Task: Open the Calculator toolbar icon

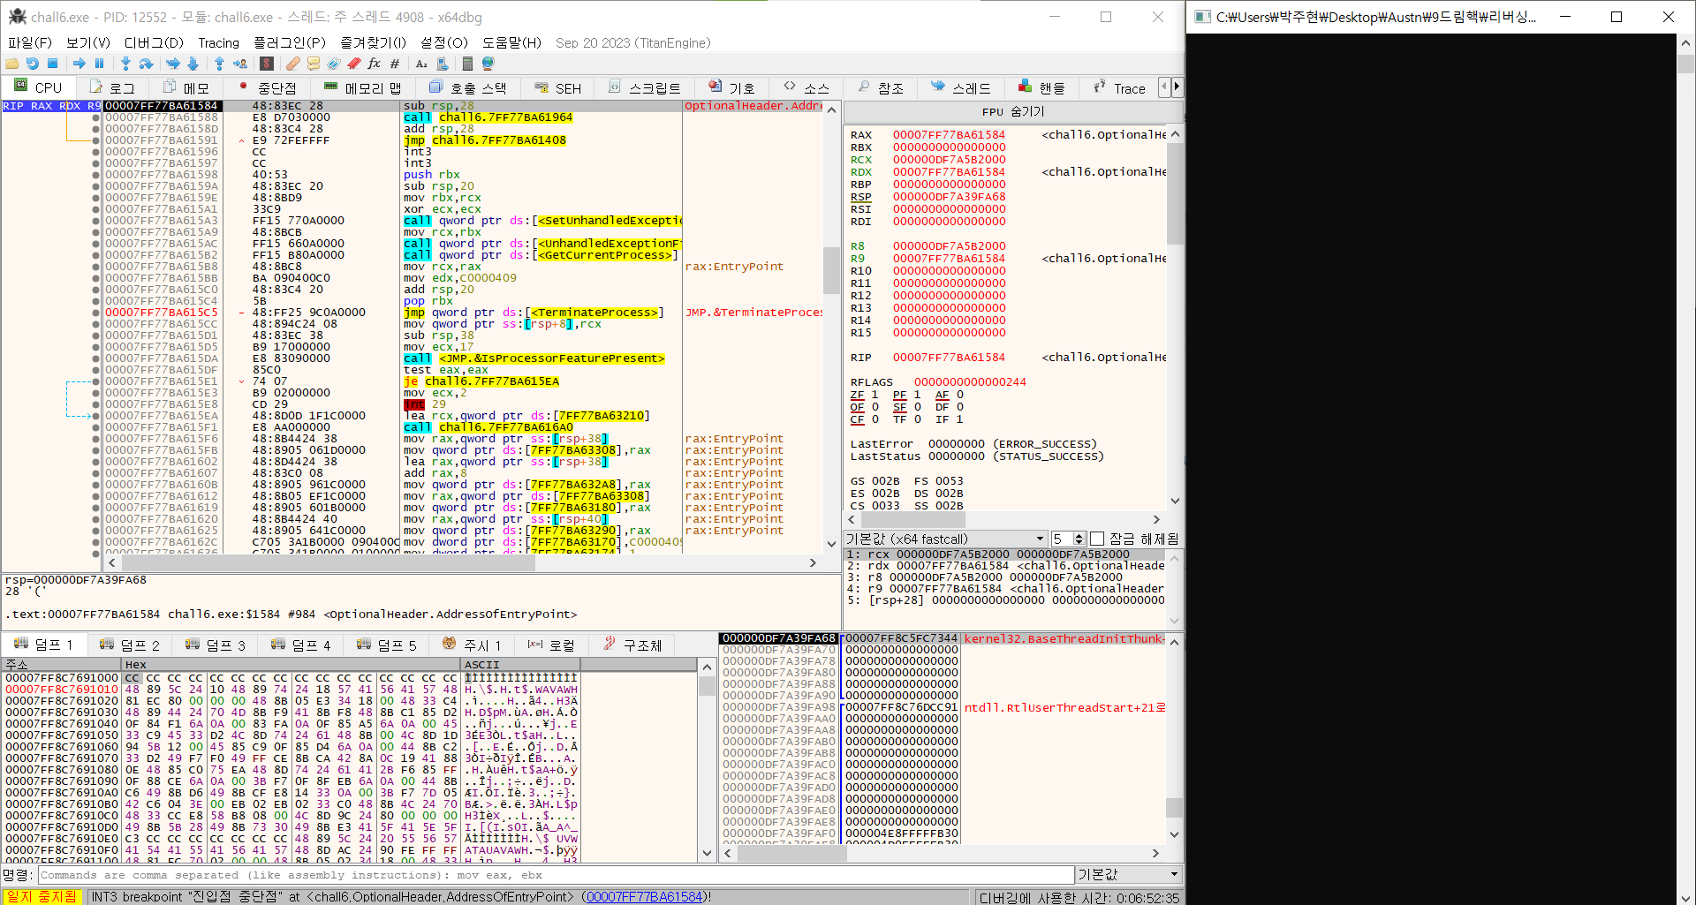Action: tap(468, 64)
